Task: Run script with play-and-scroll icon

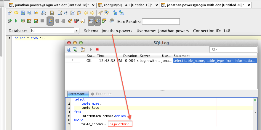Action: click(x=23, y=21)
